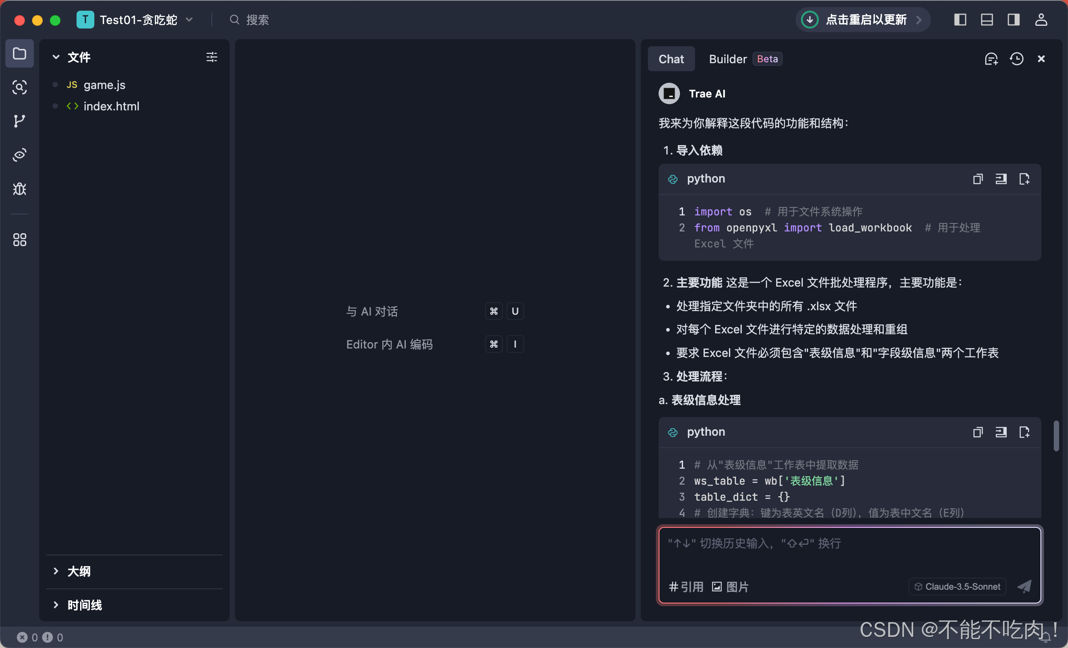This screenshot has height=648, width=1068.
Task: Toggle the right sidebar layout
Action: pos(1013,20)
